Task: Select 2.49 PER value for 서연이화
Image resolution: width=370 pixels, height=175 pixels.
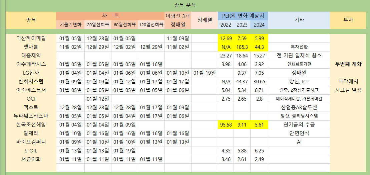Action: pos(259,159)
